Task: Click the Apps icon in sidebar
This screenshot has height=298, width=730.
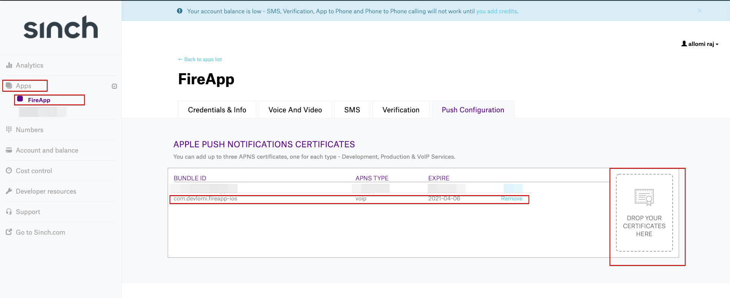Action: coord(9,86)
